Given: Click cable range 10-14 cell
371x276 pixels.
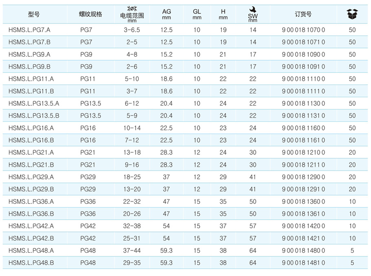Looking at the screenshot, I should pyautogui.click(x=132, y=128).
